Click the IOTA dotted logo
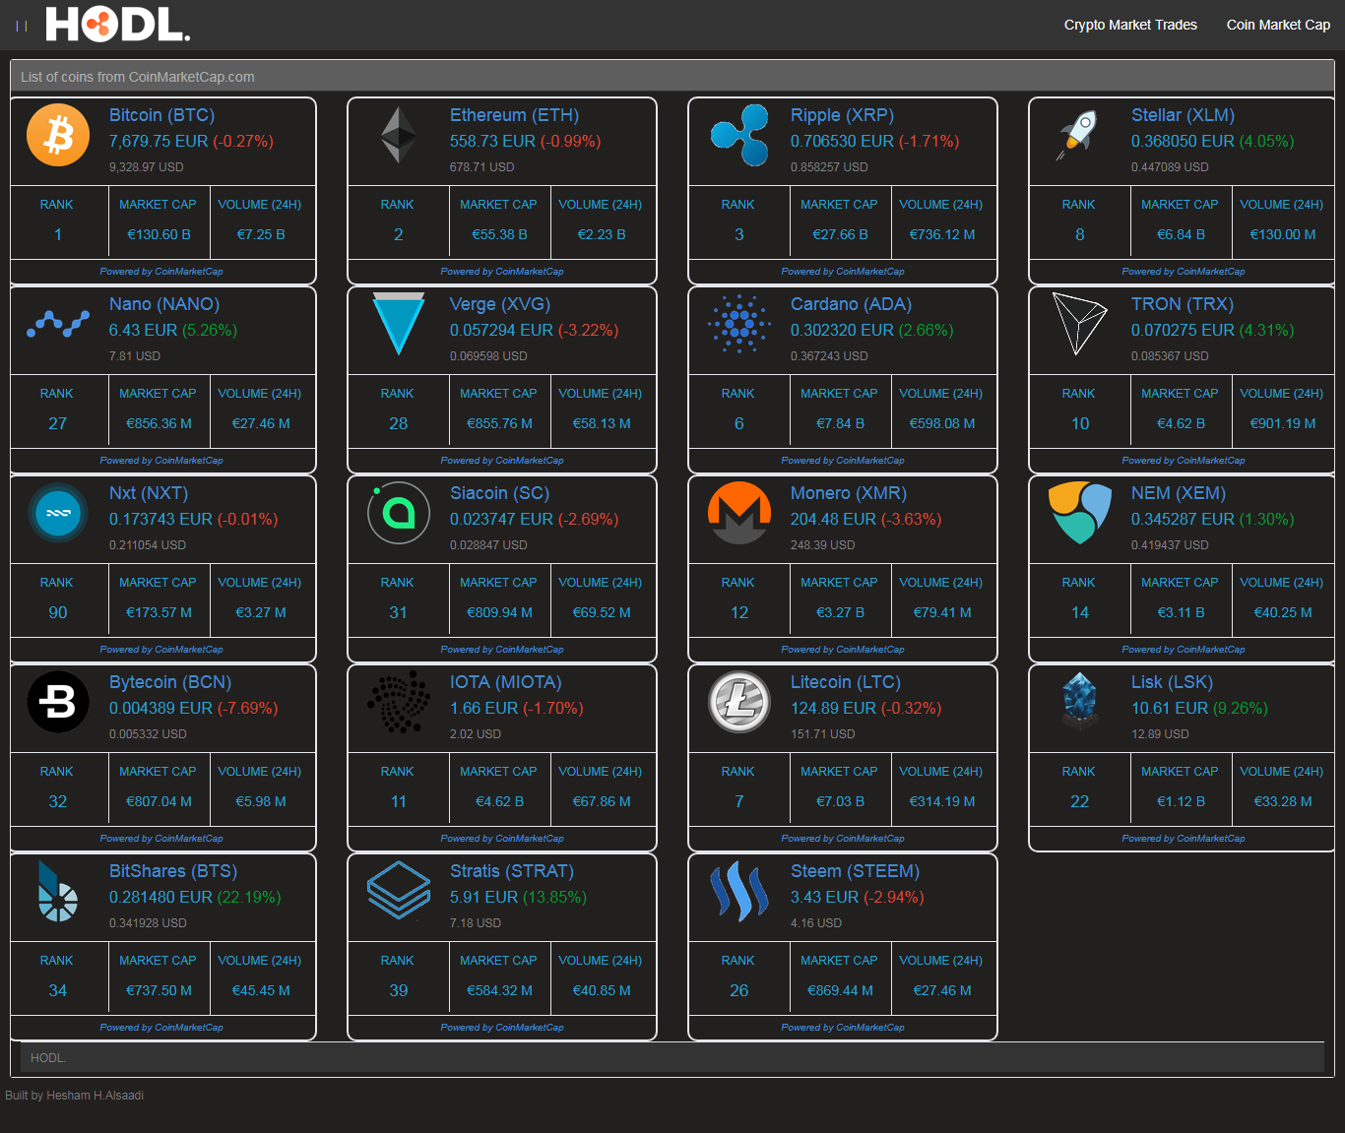This screenshot has height=1133, width=1345. click(399, 702)
